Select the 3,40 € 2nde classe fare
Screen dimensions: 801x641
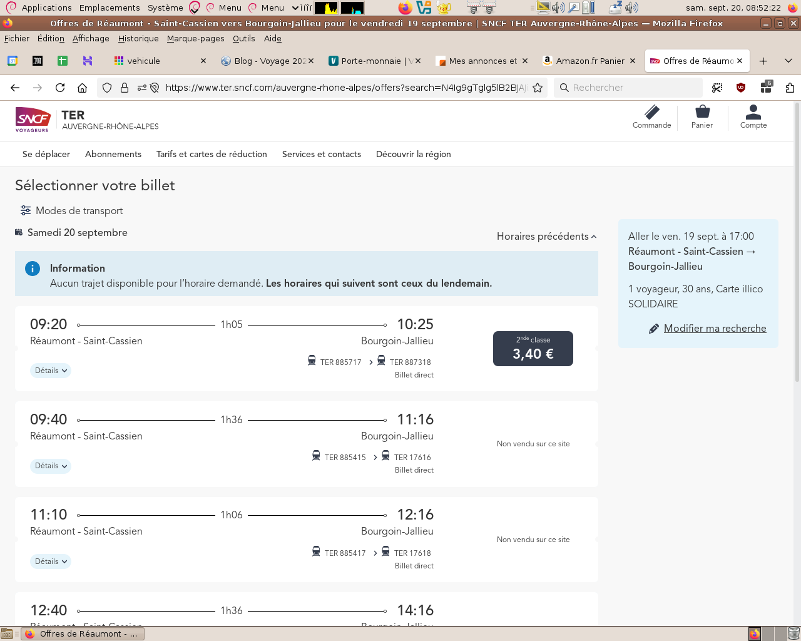[x=533, y=349]
